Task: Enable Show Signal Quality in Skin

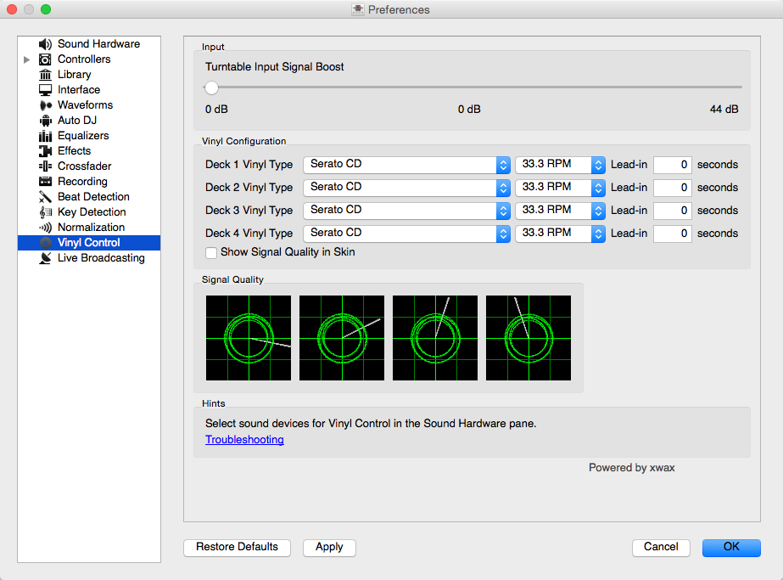Action: 211,252
